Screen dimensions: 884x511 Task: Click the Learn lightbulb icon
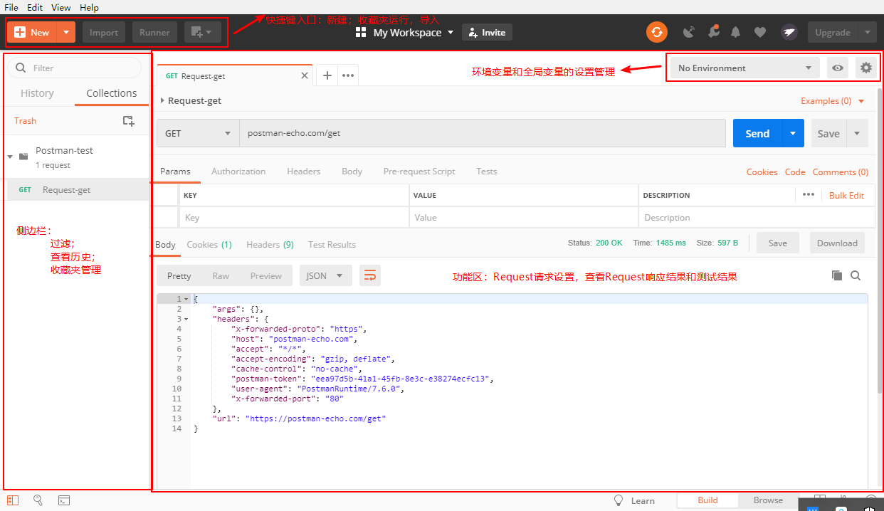coord(619,500)
